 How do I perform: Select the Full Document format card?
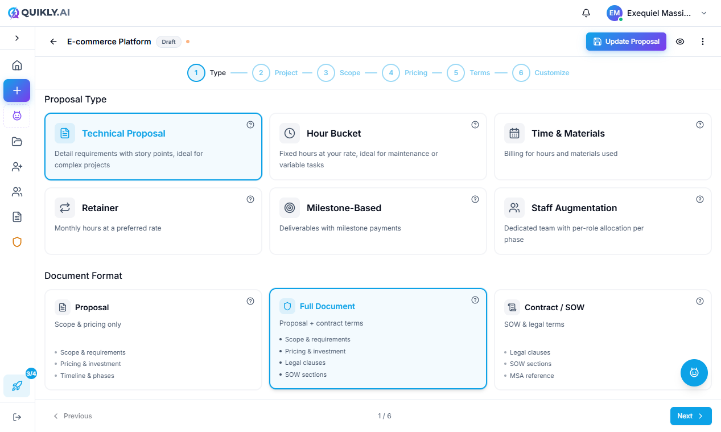378,339
